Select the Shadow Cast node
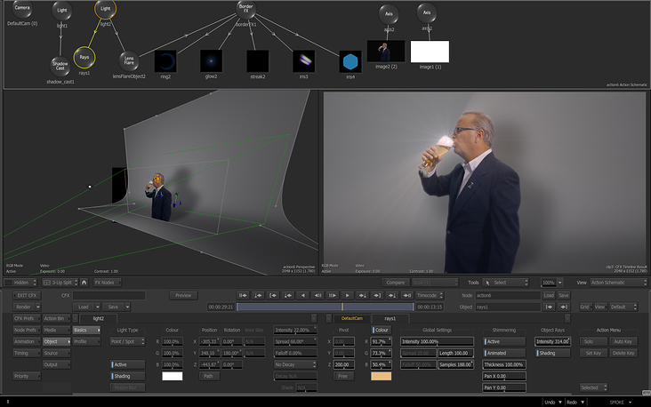Screen dimensions: 651x407 (x=60, y=67)
